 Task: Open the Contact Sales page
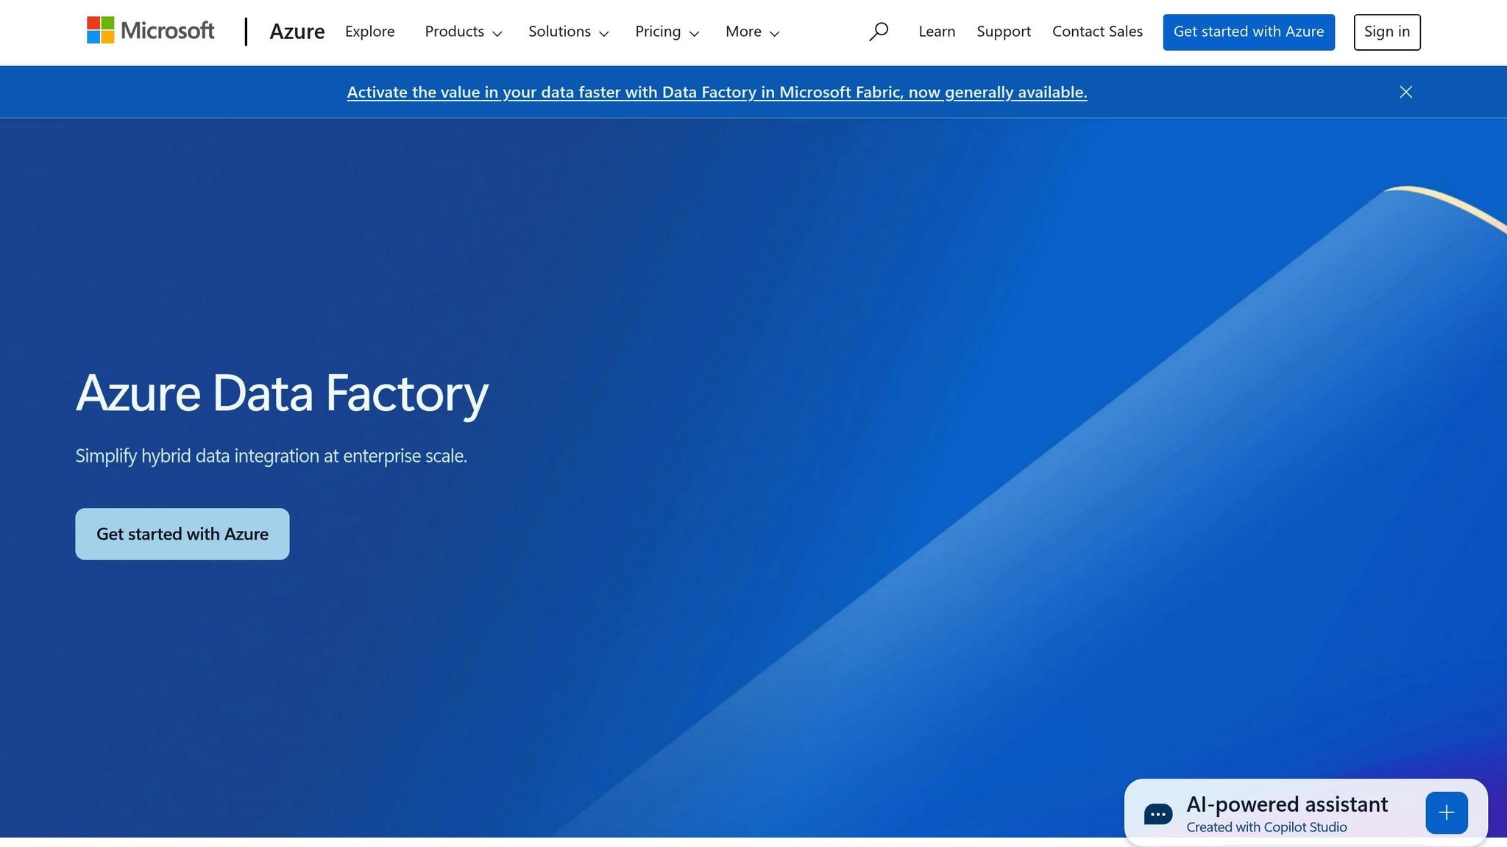pos(1097,32)
